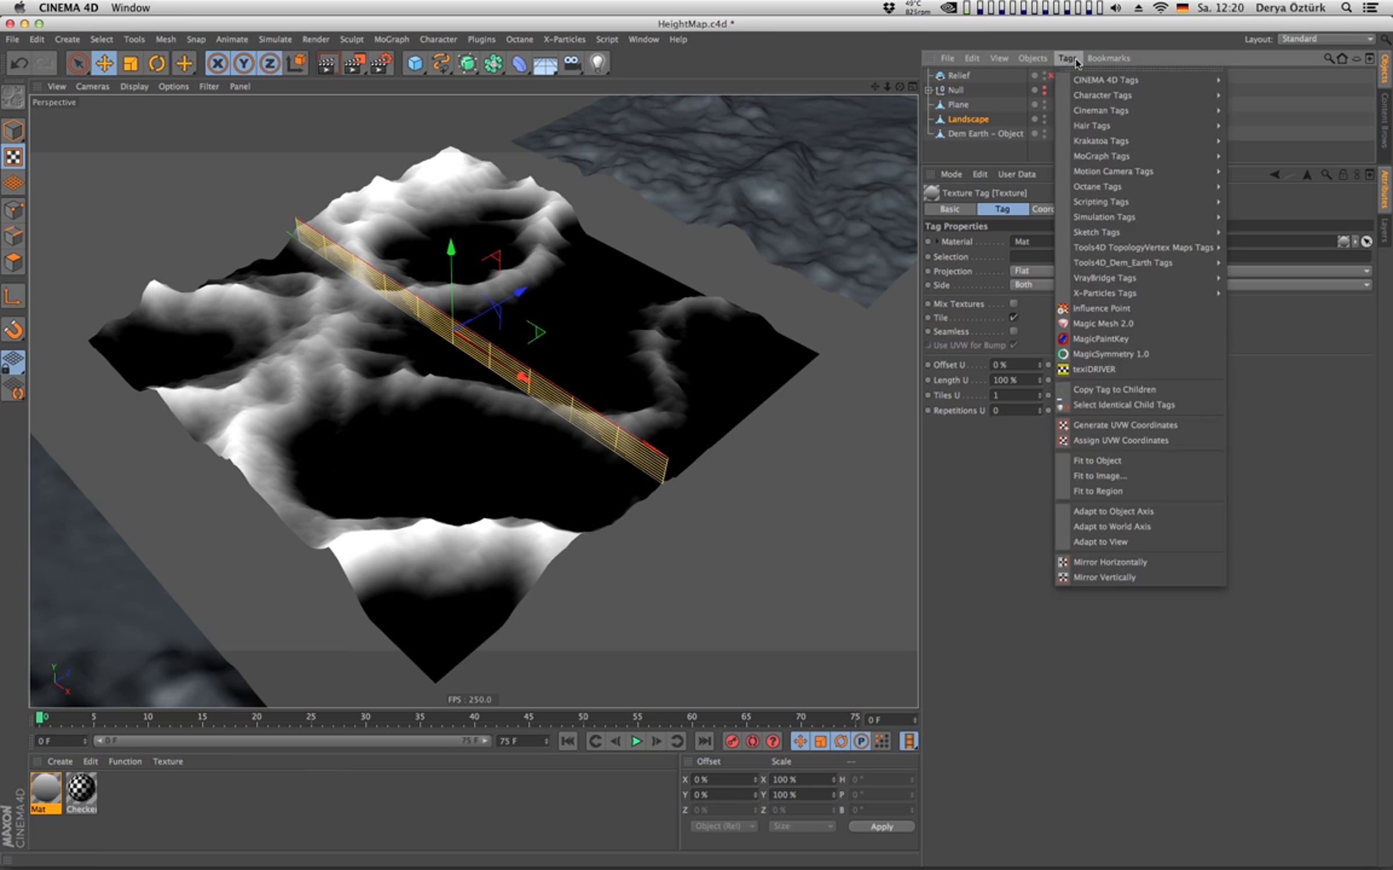Click the Wi-Fi status icon
1393x870 pixels.
pyautogui.click(x=1160, y=8)
